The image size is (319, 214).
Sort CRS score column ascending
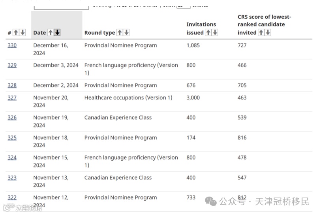[261, 33]
